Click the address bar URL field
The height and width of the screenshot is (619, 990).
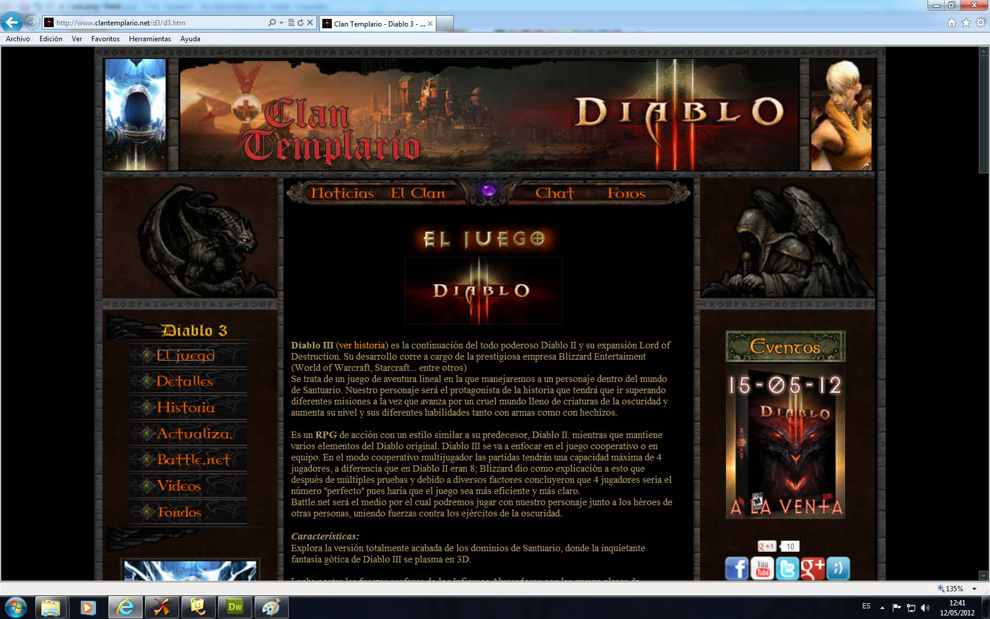(x=159, y=22)
